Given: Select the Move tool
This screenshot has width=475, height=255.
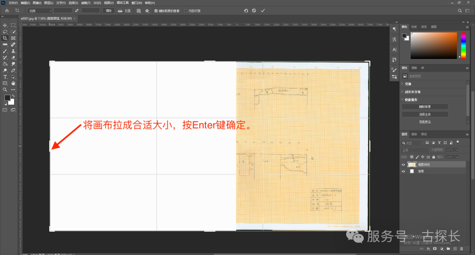Looking at the screenshot, I should tap(5, 25).
